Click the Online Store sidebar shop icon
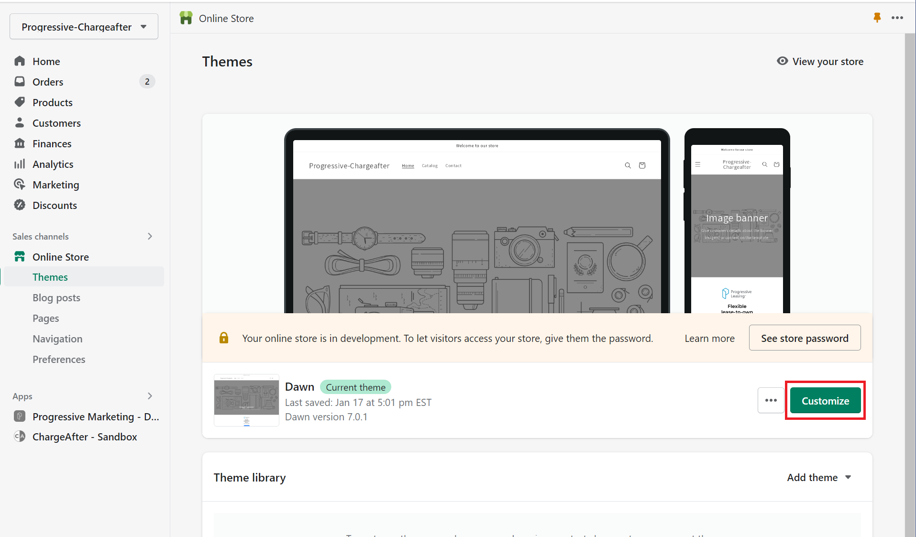916x537 pixels. click(x=20, y=257)
